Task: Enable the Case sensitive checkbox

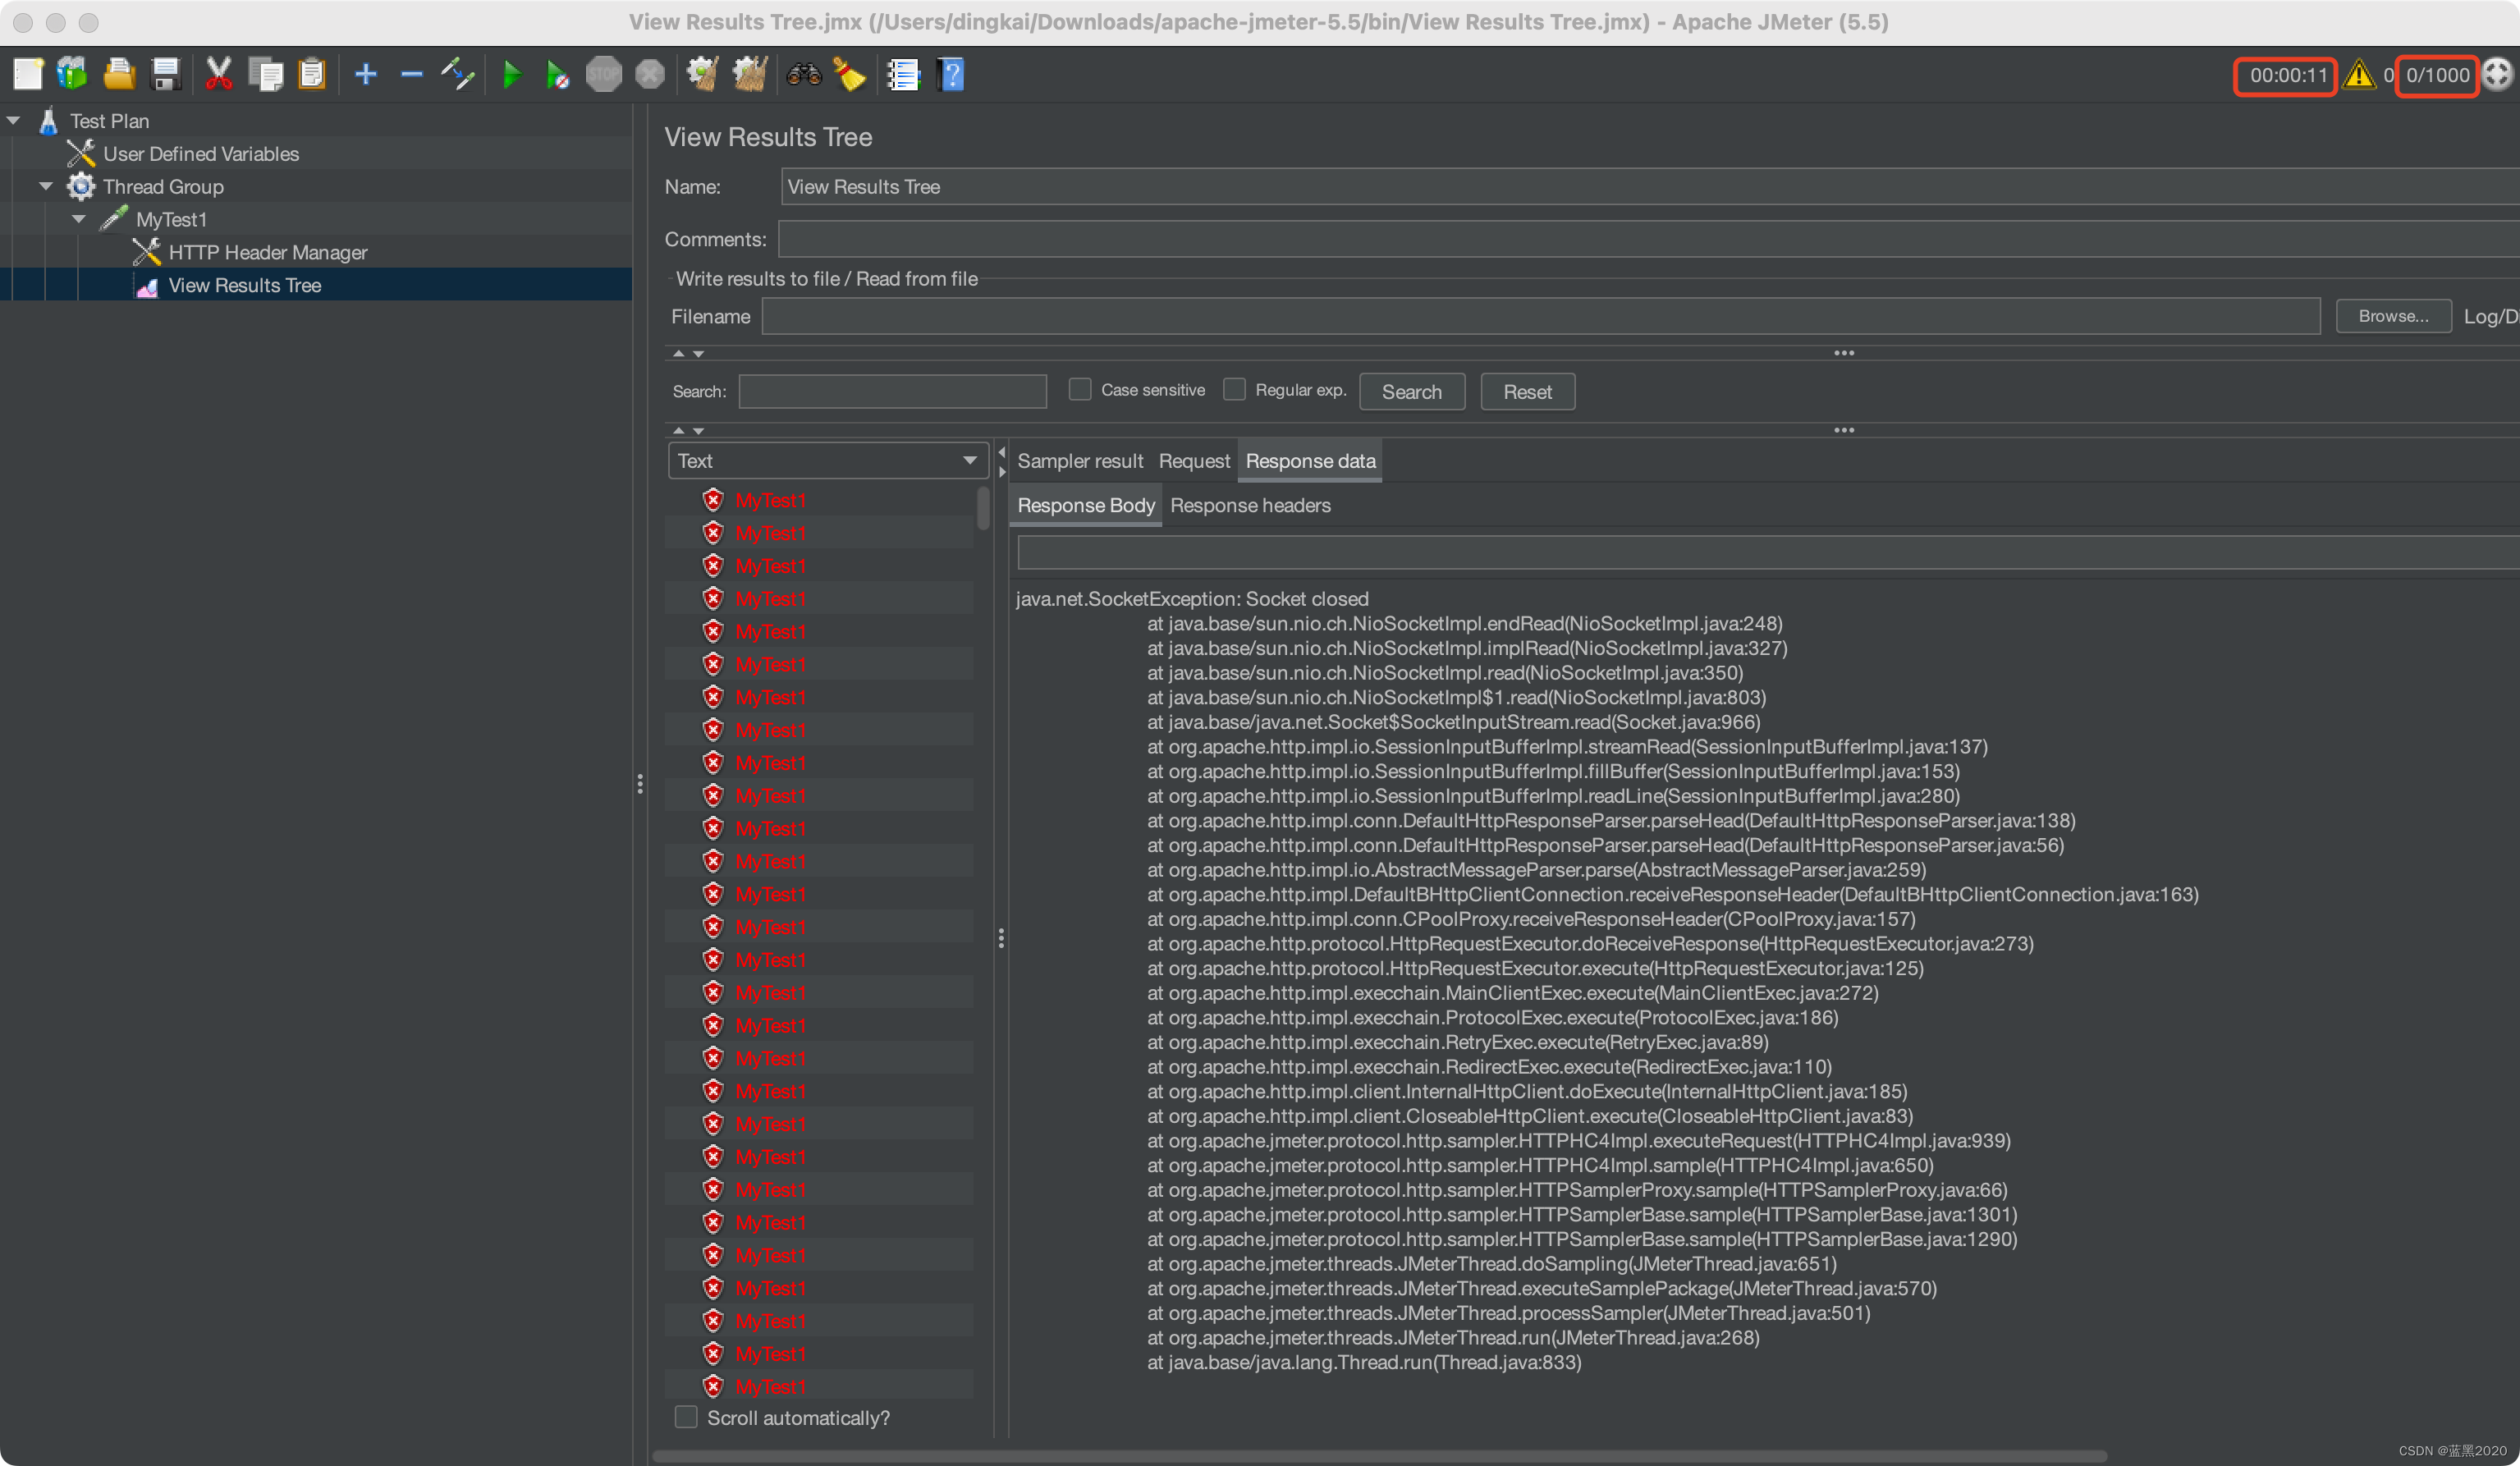Action: point(1080,390)
